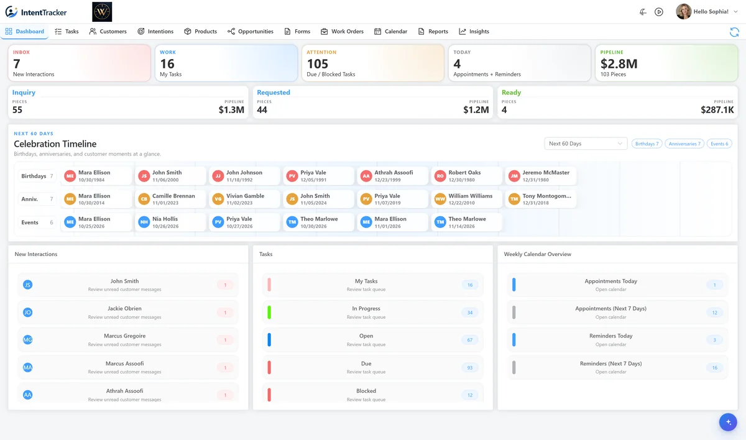Click the Ready stage card
The height and width of the screenshot is (440, 746).
pyautogui.click(x=617, y=103)
